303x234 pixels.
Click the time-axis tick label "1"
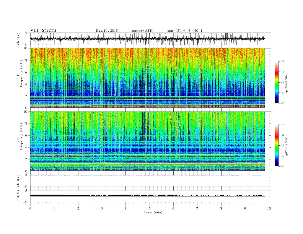[54, 208]
